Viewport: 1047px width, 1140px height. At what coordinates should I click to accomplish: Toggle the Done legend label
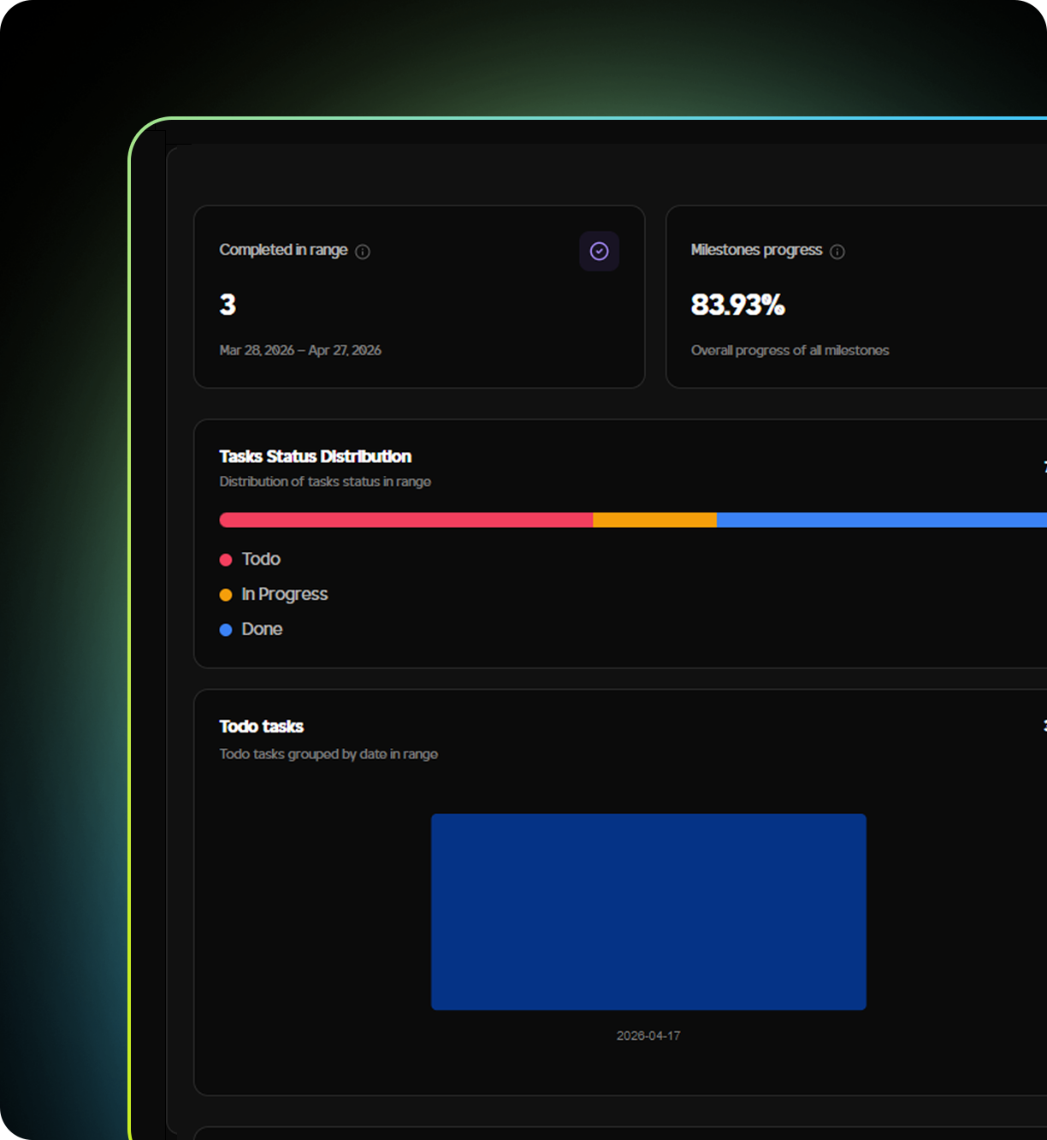click(x=262, y=629)
